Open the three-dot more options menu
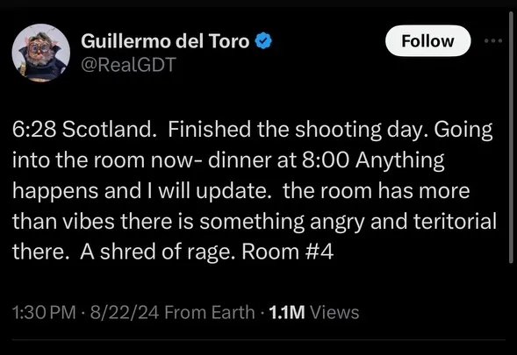 point(493,41)
